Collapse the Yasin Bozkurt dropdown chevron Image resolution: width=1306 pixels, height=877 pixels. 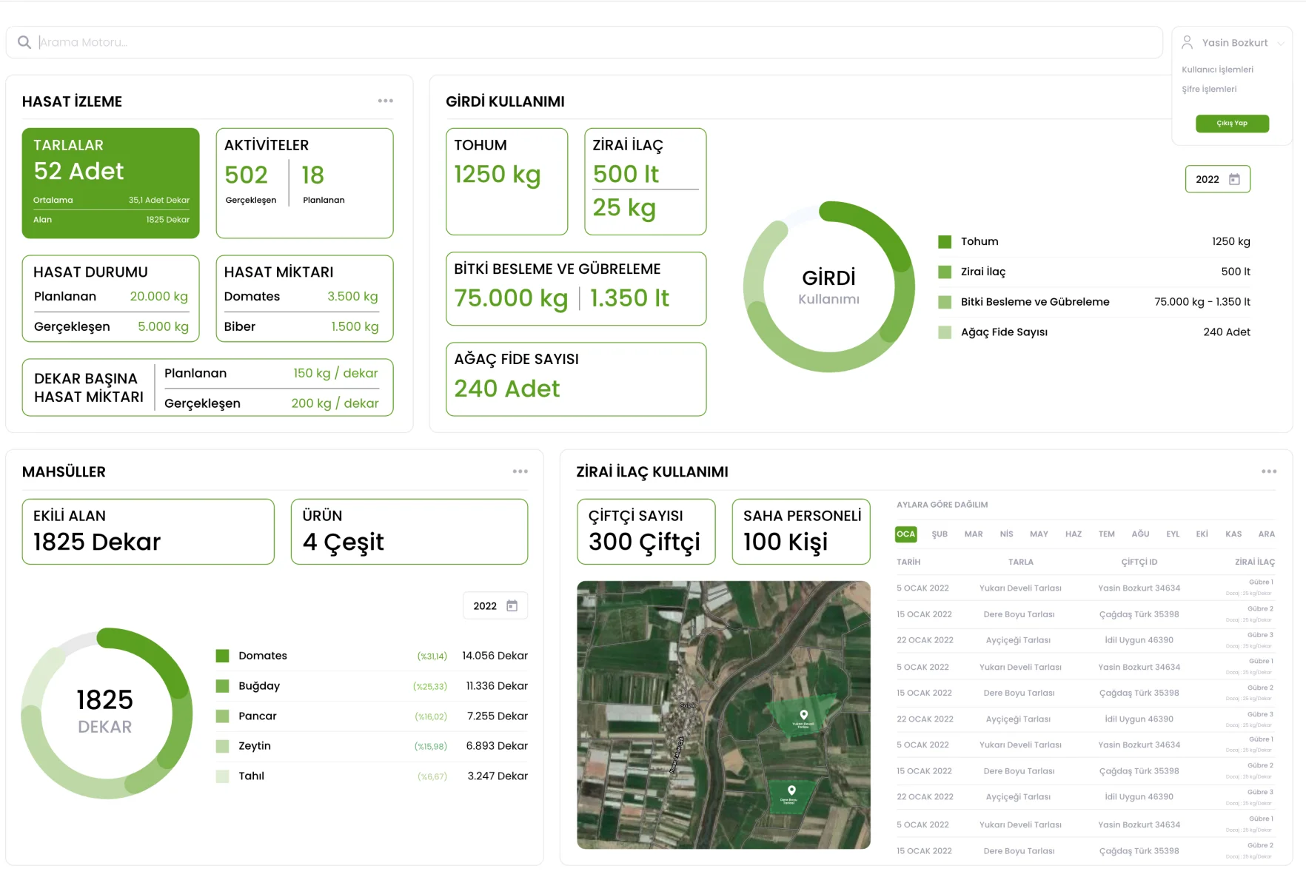pyautogui.click(x=1281, y=43)
